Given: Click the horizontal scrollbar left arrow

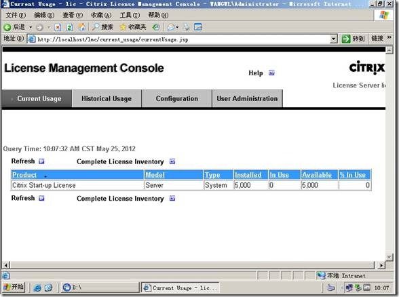Looking at the screenshot, I should pos(6,265).
